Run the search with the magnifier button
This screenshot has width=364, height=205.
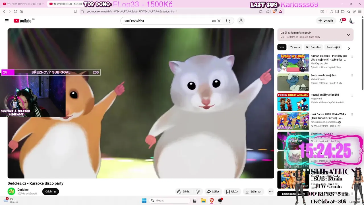[x=228, y=21]
